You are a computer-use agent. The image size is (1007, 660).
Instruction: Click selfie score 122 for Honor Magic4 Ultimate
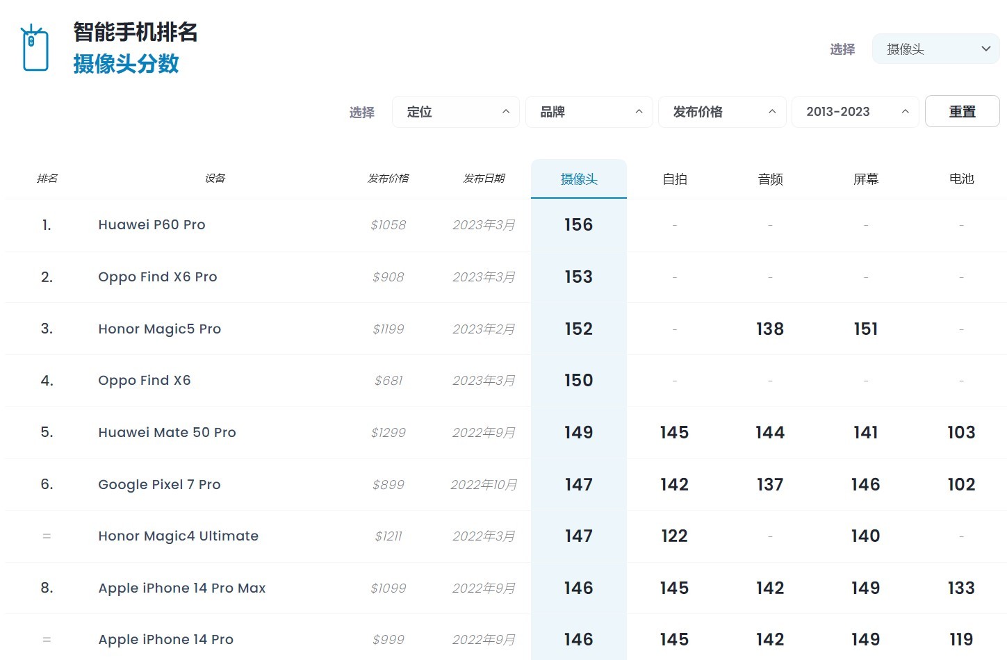(x=675, y=536)
